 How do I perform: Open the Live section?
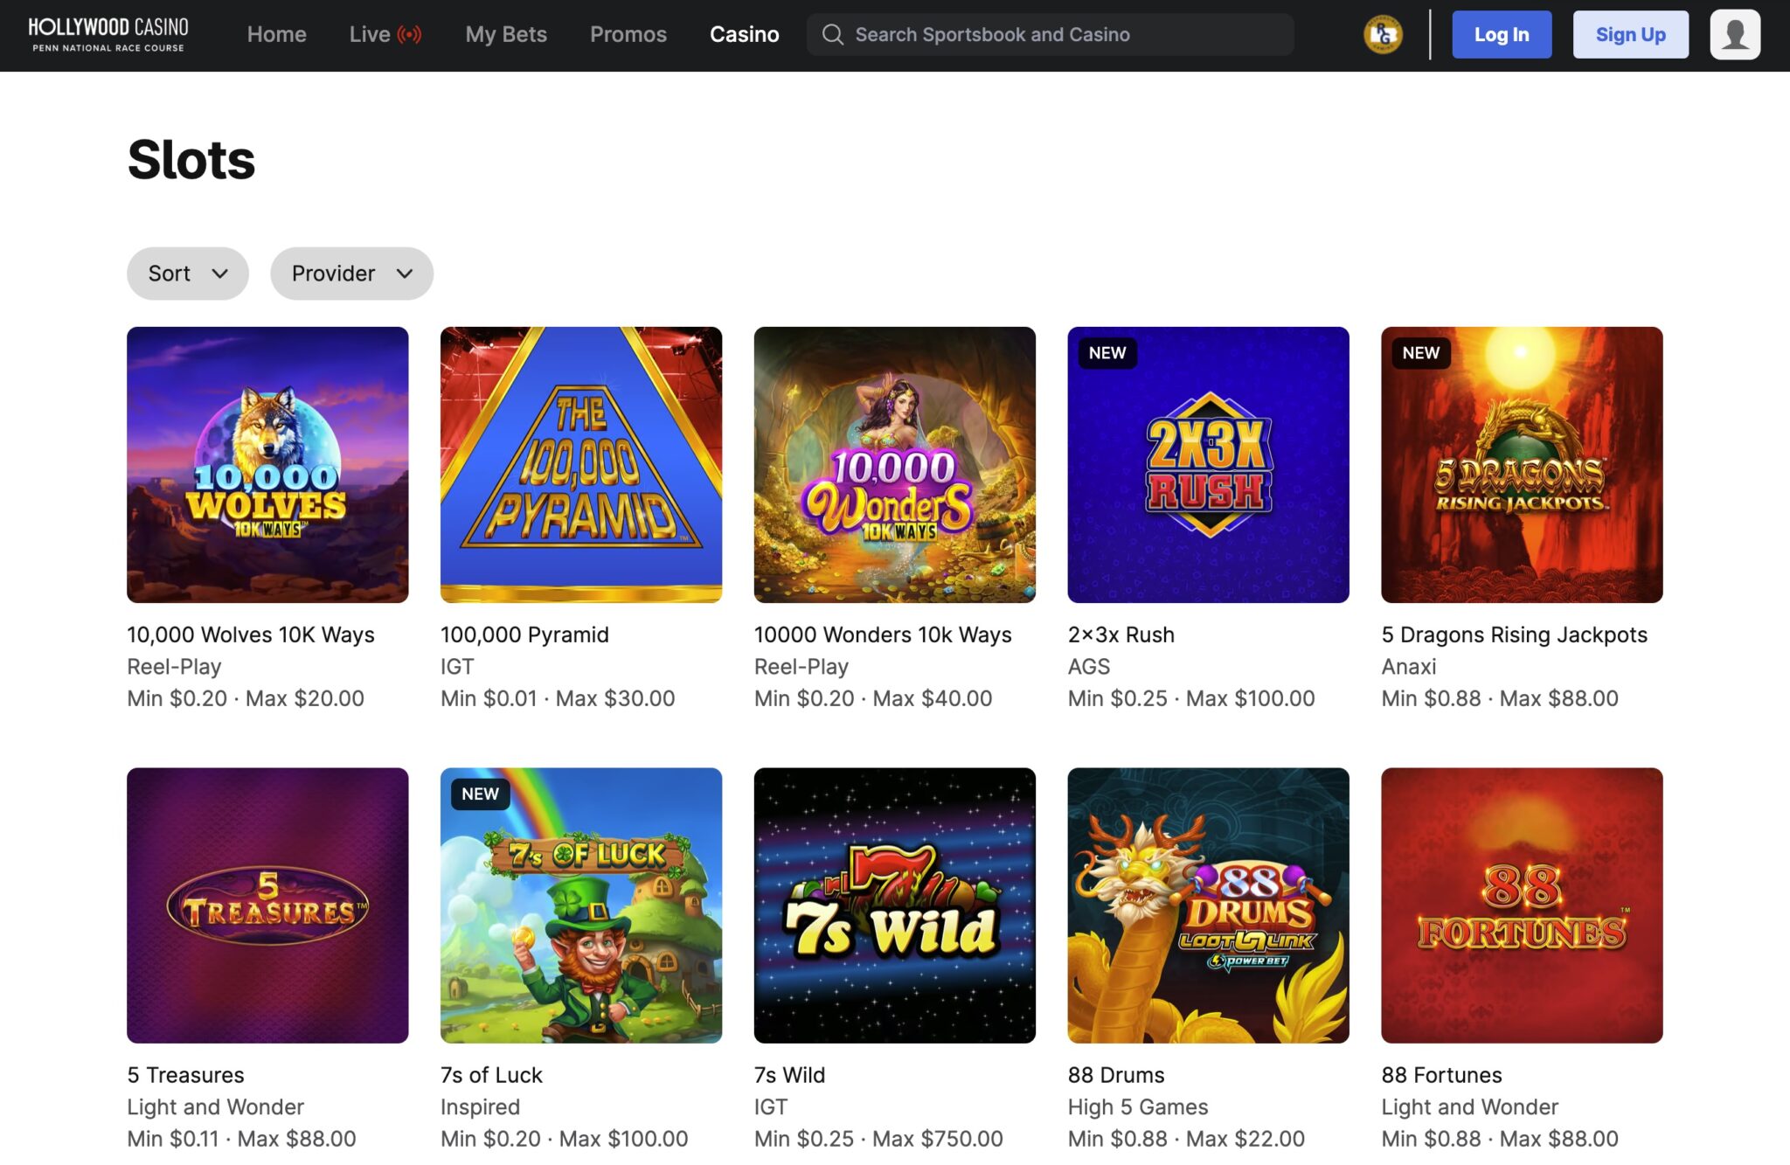coord(370,34)
